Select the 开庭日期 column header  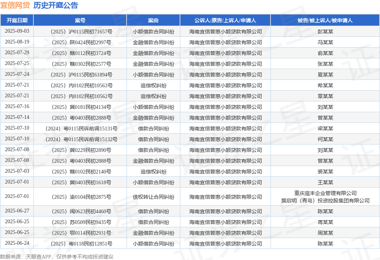coord(17,20)
